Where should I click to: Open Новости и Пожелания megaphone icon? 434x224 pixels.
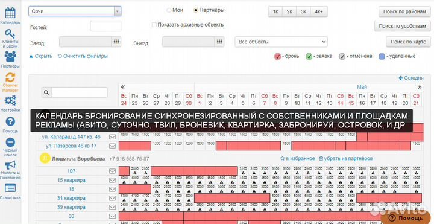point(10,165)
